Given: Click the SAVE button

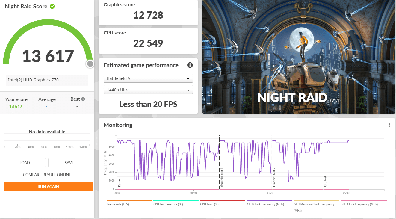Looking at the screenshot, I should click(69, 163).
